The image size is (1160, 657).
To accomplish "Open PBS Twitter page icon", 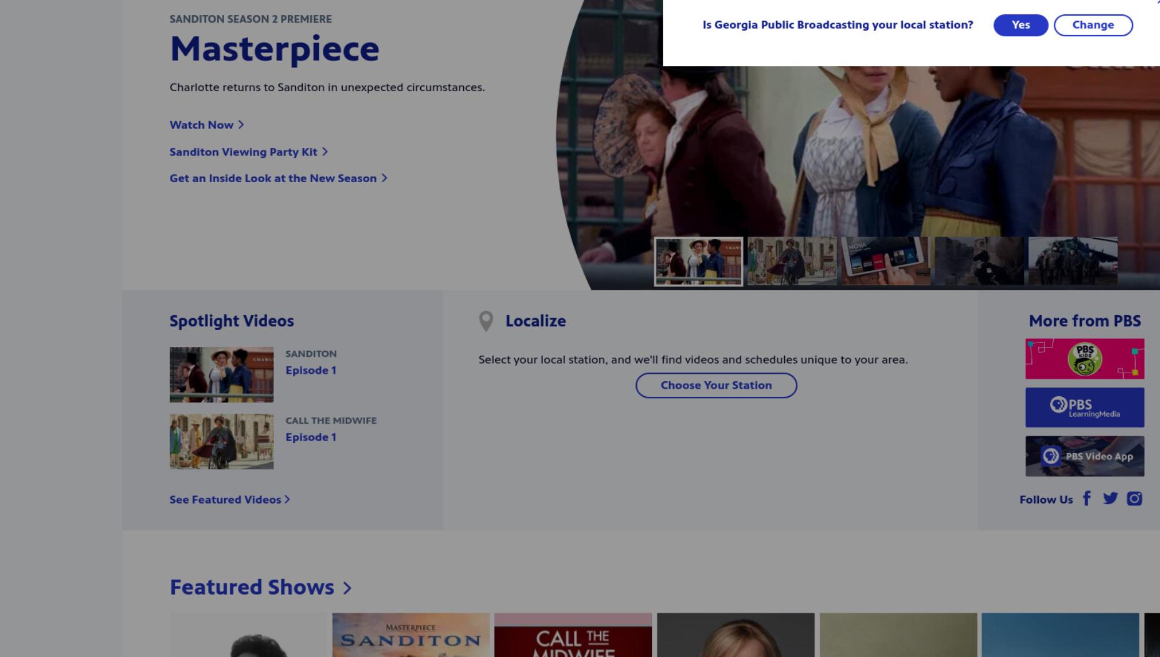I will pos(1110,499).
